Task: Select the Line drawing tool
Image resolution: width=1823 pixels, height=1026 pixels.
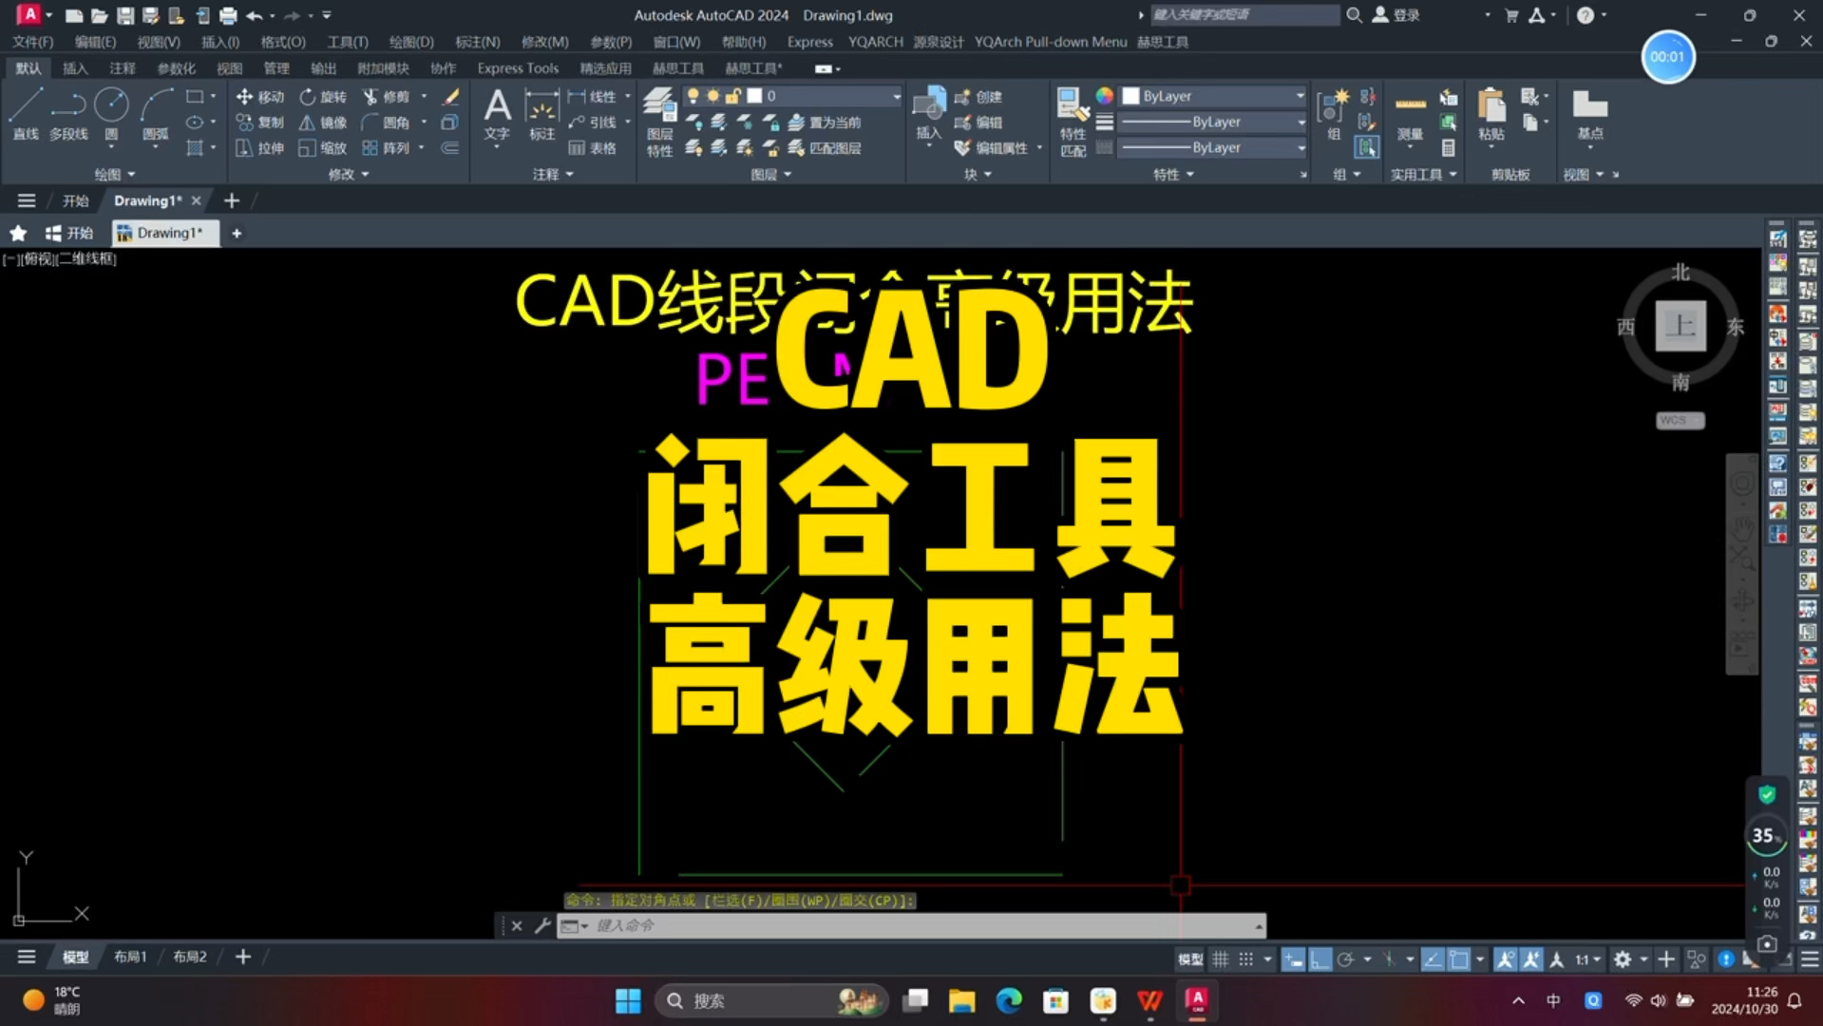Action: pos(26,114)
